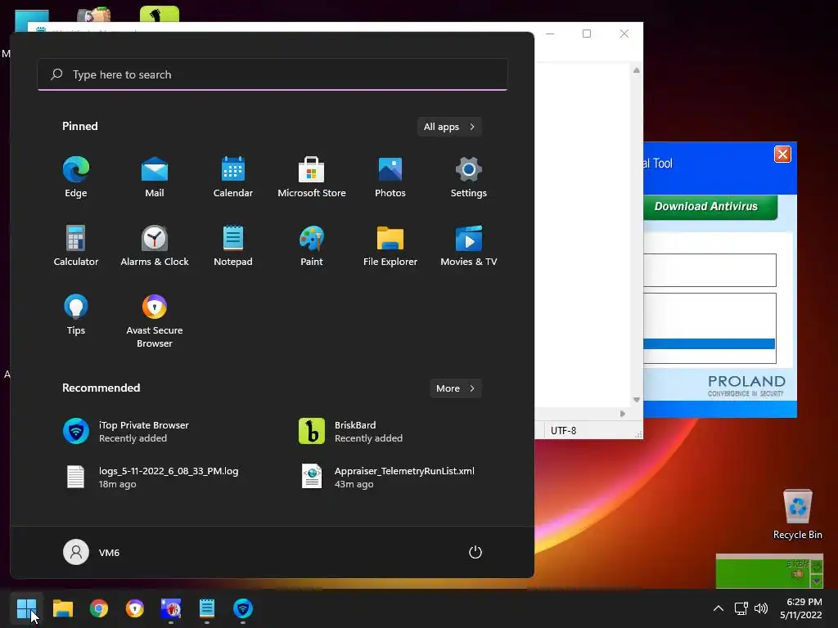Switch to Notepad via taskbar icon

[207, 608]
